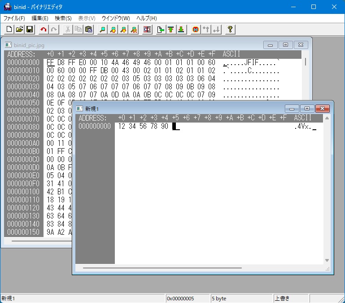This screenshot has width=345, height=303.
Task: Click address 00000150 in binid_pic.jpg
Action: pos(23,232)
